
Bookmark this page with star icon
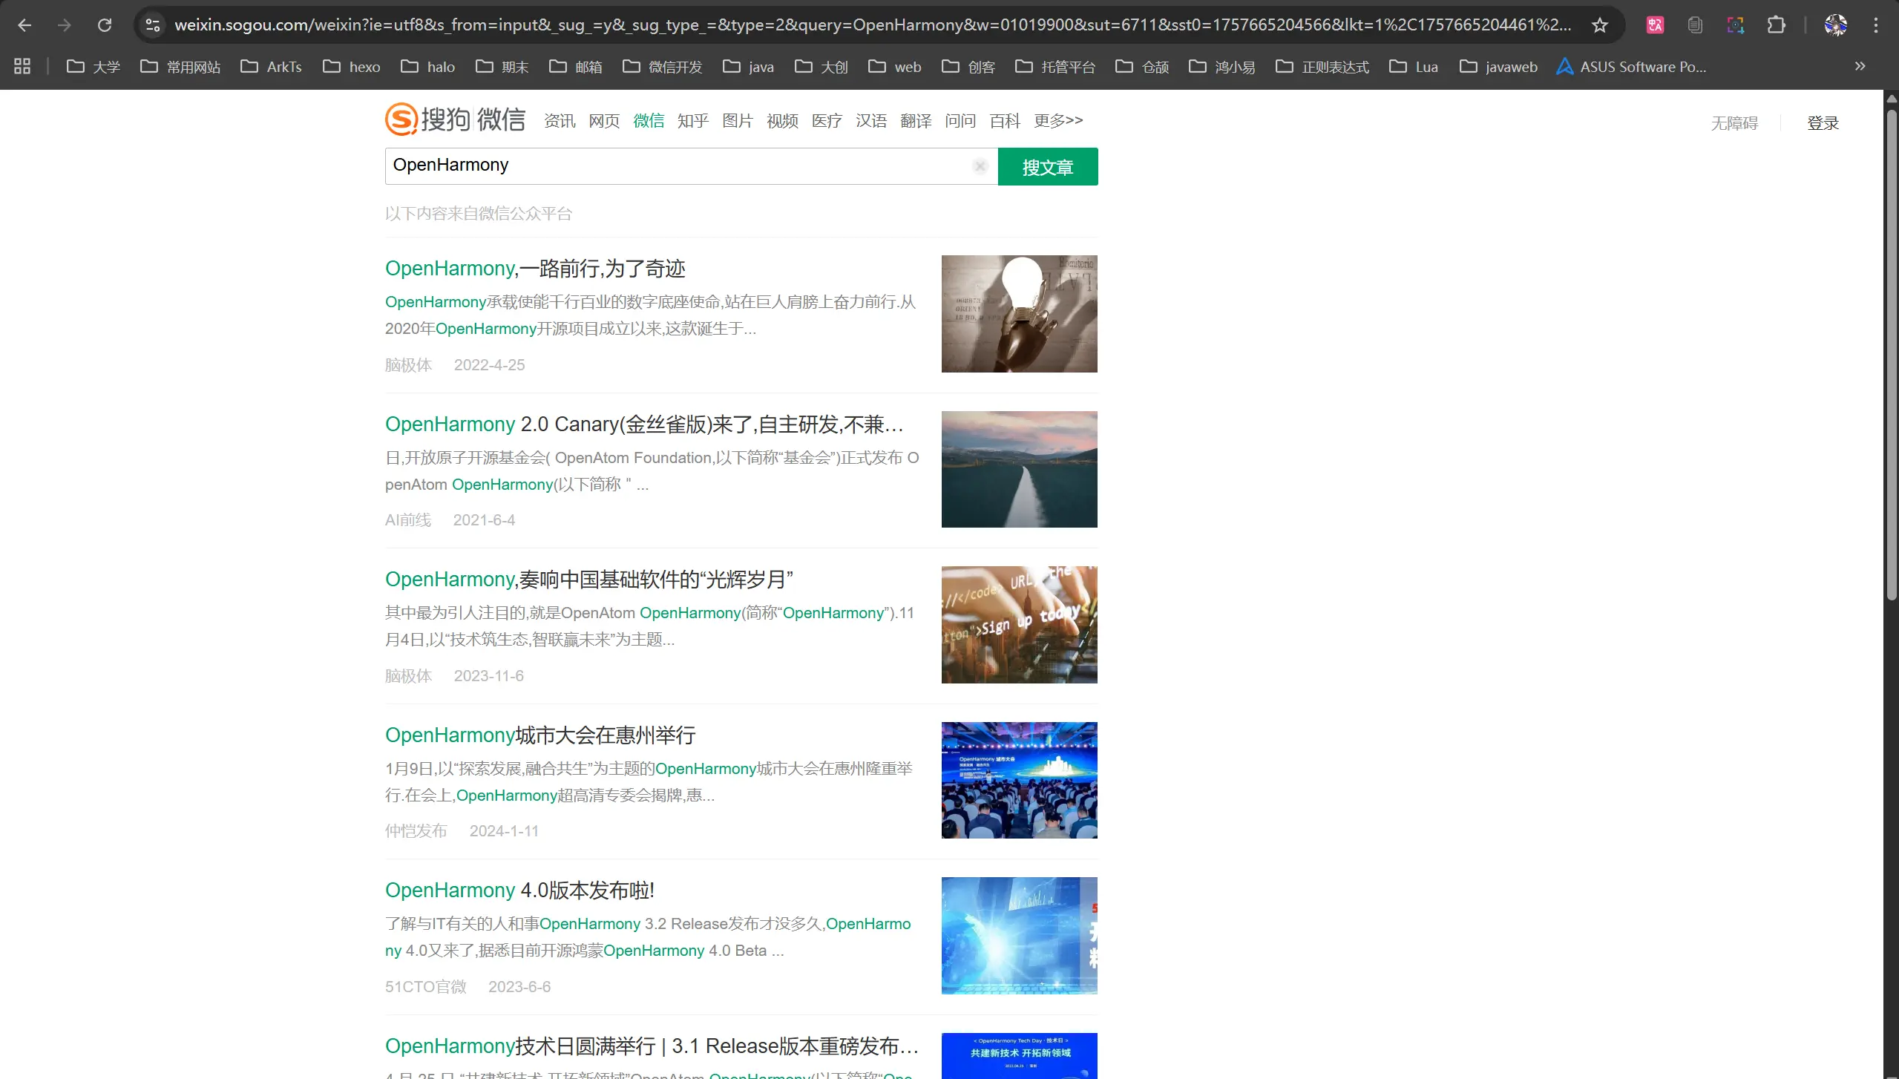click(x=1600, y=25)
